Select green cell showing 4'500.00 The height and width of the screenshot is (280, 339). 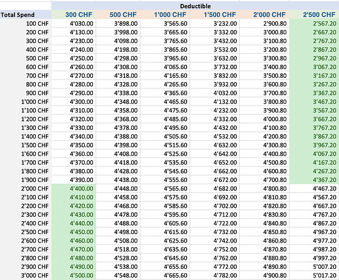[74, 276]
